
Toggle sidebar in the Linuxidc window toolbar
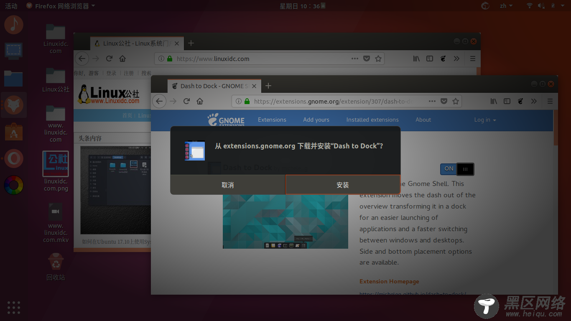pyautogui.click(x=430, y=59)
